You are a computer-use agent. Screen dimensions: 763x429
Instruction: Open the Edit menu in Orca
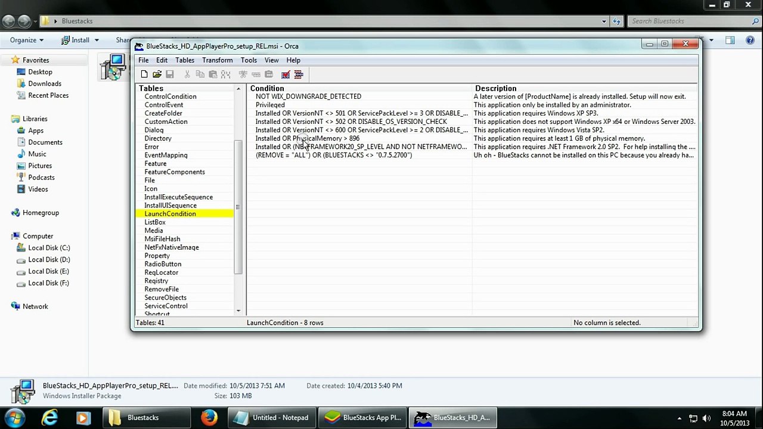[x=162, y=60]
